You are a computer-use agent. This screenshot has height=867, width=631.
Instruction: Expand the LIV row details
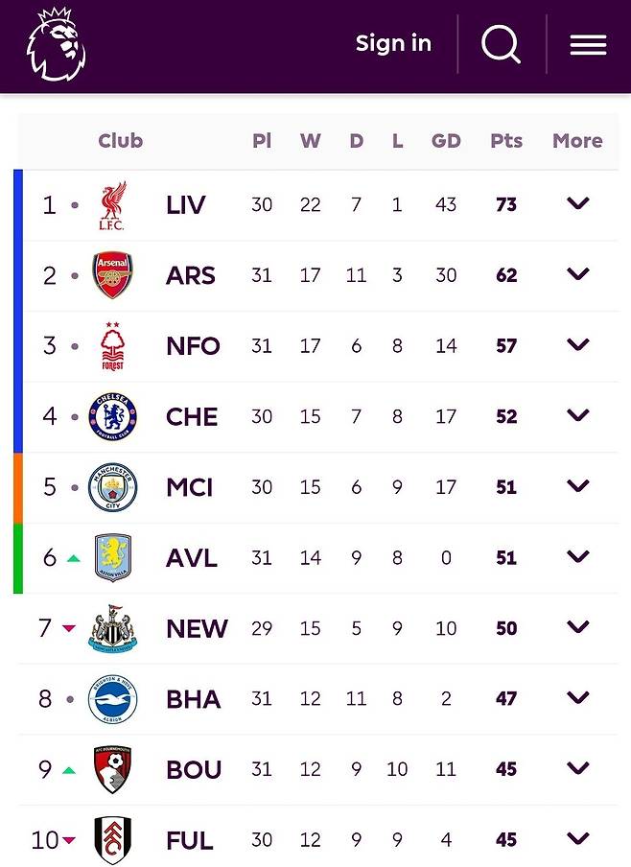tap(577, 203)
